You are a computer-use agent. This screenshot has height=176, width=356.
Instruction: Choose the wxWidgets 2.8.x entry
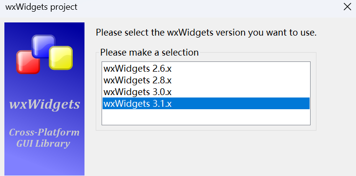[206, 80]
